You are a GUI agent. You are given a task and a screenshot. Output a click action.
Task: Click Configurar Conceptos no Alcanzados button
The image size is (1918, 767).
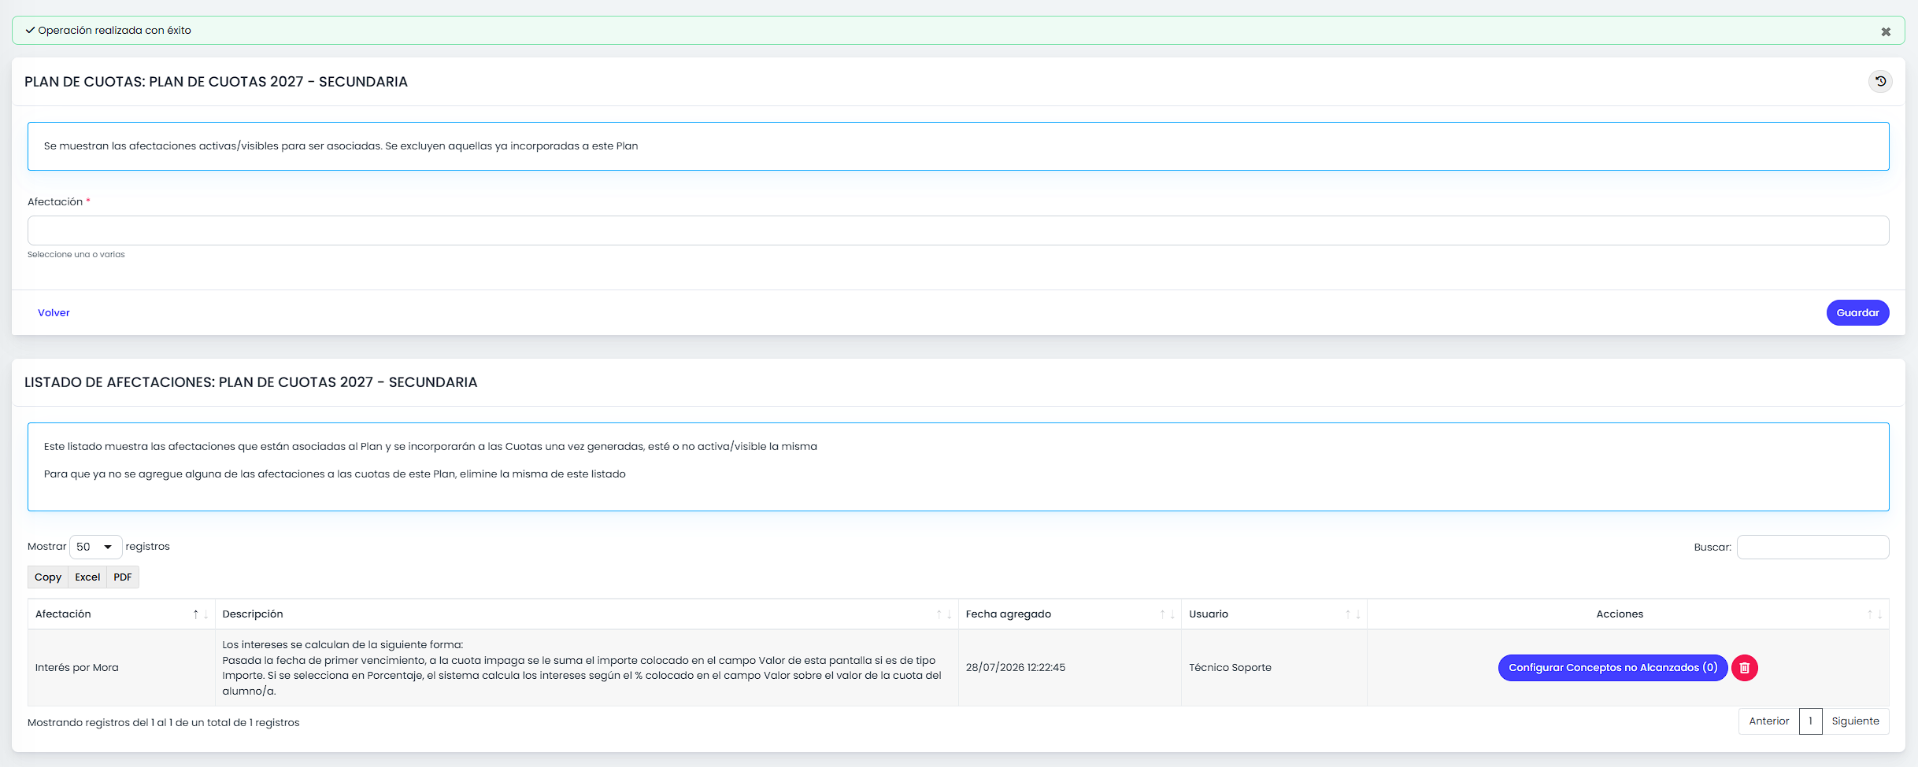tap(1613, 668)
